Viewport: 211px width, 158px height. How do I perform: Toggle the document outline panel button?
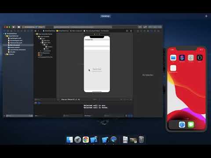58,100
